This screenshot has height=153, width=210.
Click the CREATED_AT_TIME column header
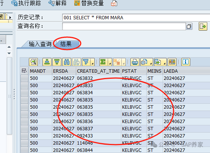pyautogui.click(x=99, y=71)
